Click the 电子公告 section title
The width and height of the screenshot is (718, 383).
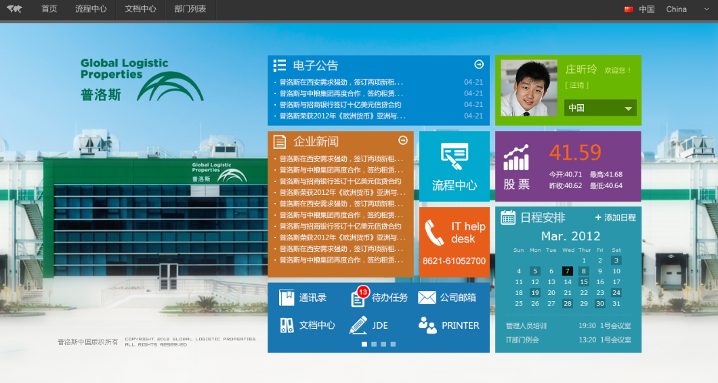click(316, 66)
